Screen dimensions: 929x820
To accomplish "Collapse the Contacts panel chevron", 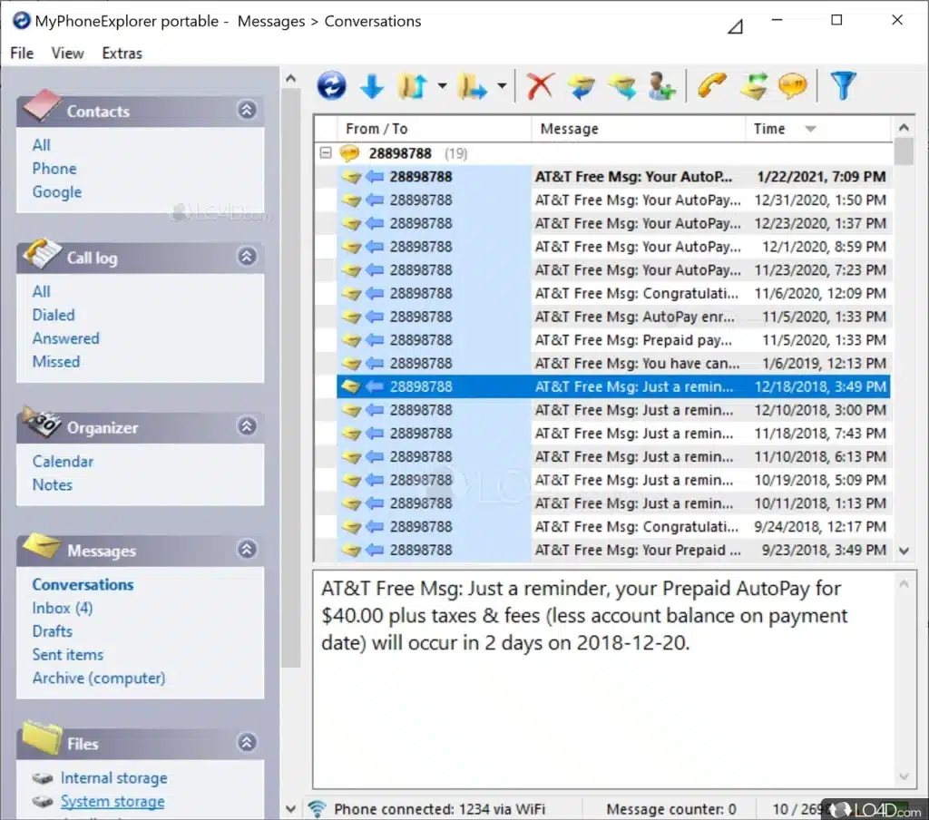I will pyautogui.click(x=247, y=110).
